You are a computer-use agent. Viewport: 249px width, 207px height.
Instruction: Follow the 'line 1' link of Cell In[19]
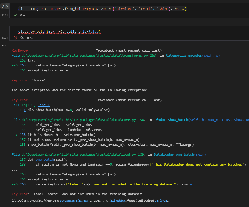point(44,105)
